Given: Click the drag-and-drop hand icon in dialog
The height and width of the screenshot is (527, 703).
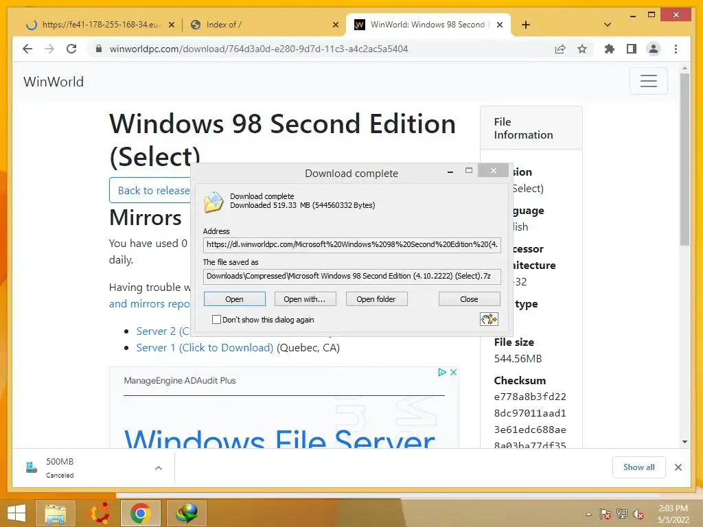Looking at the screenshot, I should click(x=489, y=319).
